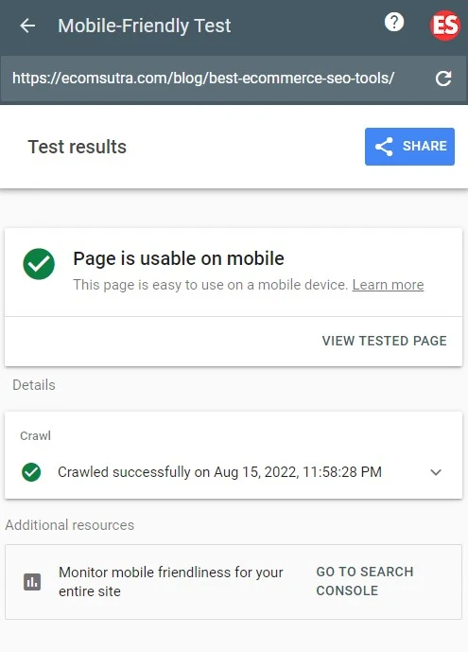Click the reload test icon
This screenshot has height=652, width=468.
click(443, 79)
